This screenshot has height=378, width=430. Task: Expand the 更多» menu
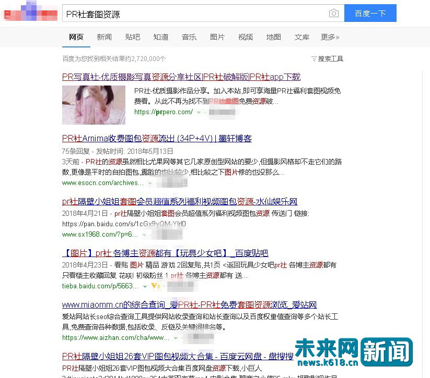[330, 37]
